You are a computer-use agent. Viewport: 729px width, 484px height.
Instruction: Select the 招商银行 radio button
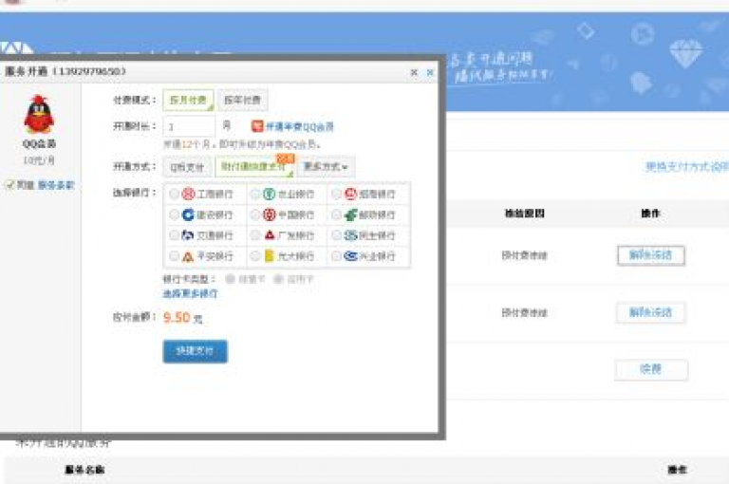[336, 194]
